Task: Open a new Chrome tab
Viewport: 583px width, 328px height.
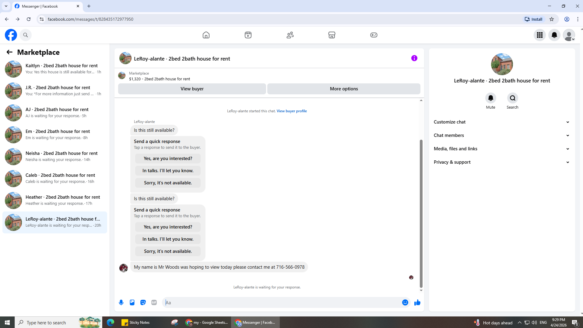Action: click(x=89, y=6)
